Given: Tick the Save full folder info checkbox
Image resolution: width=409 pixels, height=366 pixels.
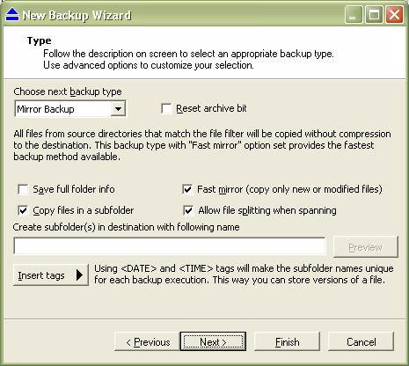Looking at the screenshot, I should tap(23, 189).
